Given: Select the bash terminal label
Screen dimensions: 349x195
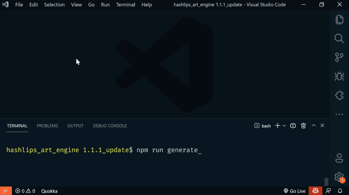Looking at the screenshot, I should point(266,126).
